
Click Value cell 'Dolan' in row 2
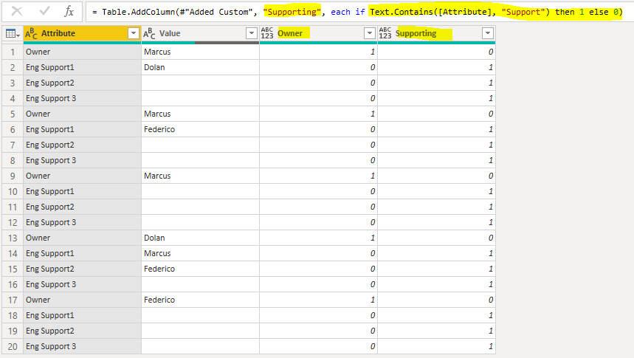(200, 67)
